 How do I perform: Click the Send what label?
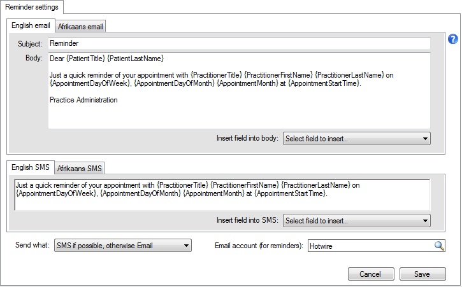coord(32,246)
